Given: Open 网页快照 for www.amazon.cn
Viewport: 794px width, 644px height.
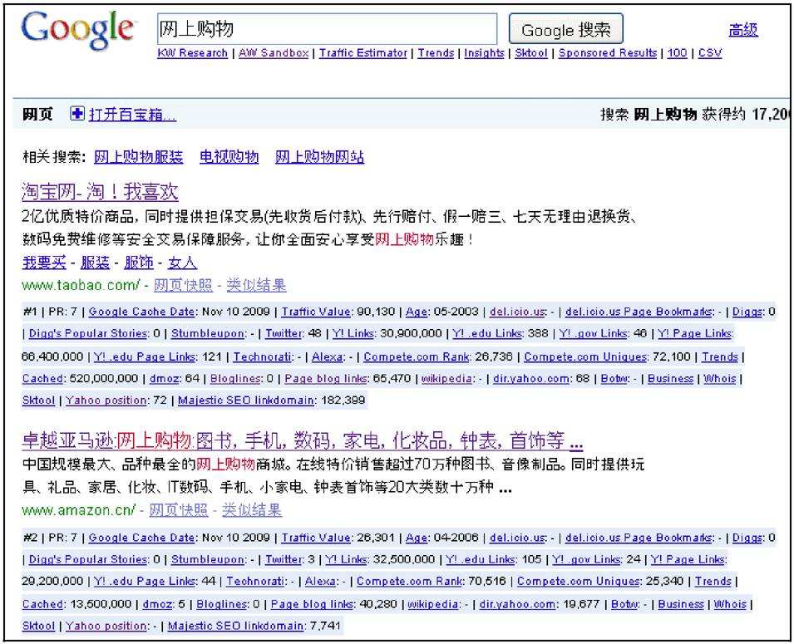Looking at the screenshot, I should pyautogui.click(x=178, y=510).
